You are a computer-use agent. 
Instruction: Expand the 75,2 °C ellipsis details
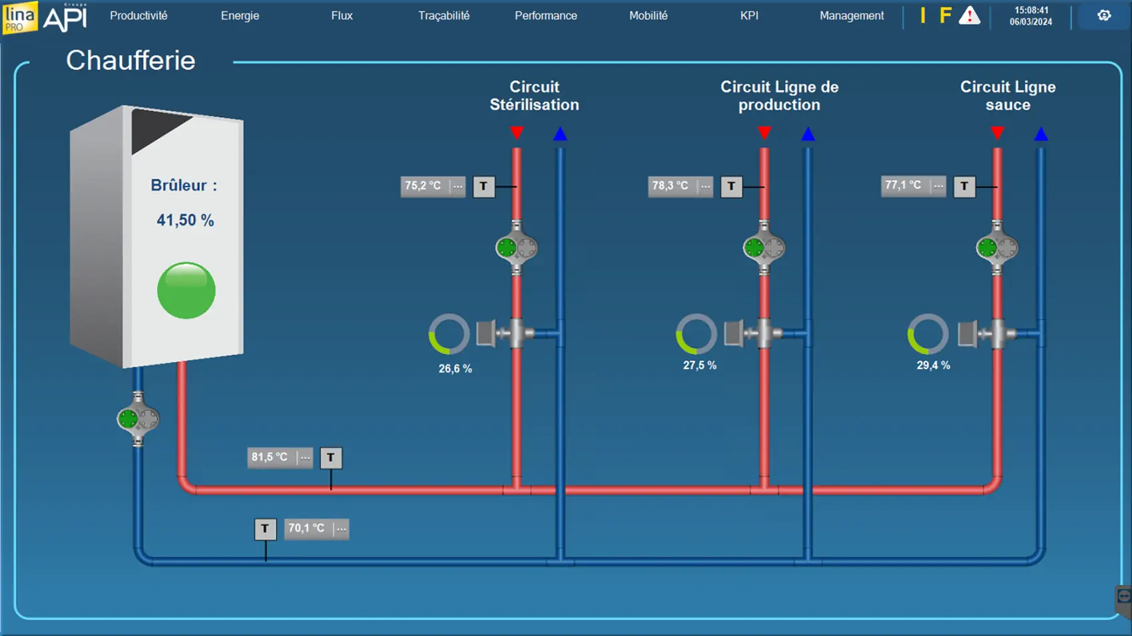click(458, 186)
